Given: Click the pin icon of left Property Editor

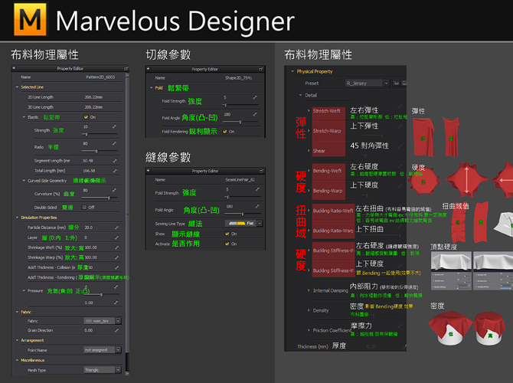Looking at the screenshot, I should point(14,68).
